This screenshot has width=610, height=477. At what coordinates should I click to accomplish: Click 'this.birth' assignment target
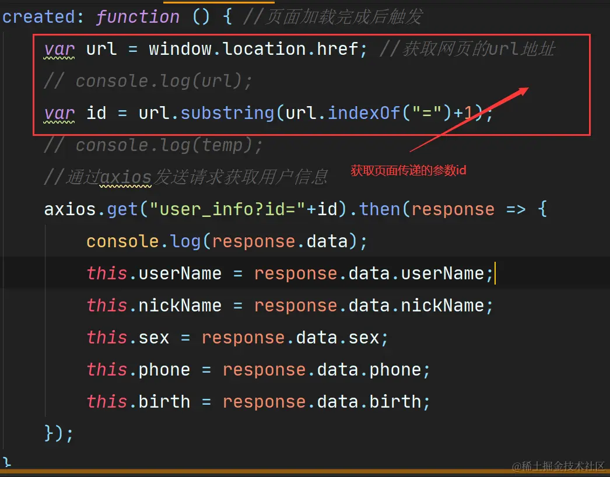138,402
